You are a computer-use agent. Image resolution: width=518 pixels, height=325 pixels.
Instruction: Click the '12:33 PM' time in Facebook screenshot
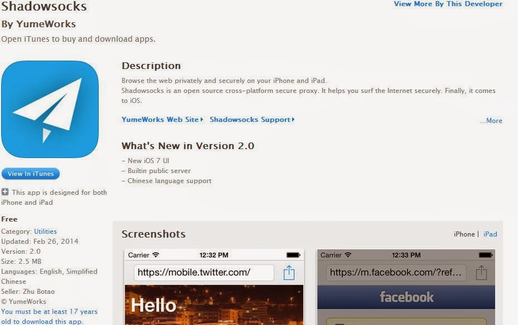(406, 255)
